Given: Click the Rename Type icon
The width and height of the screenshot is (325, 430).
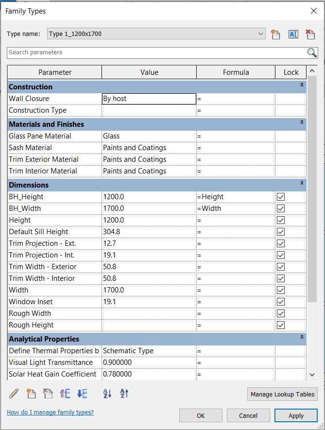Looking at the screenshot, I should [x=293, y=34].
